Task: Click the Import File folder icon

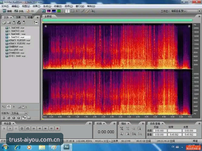Action: [x=4, y=23]
